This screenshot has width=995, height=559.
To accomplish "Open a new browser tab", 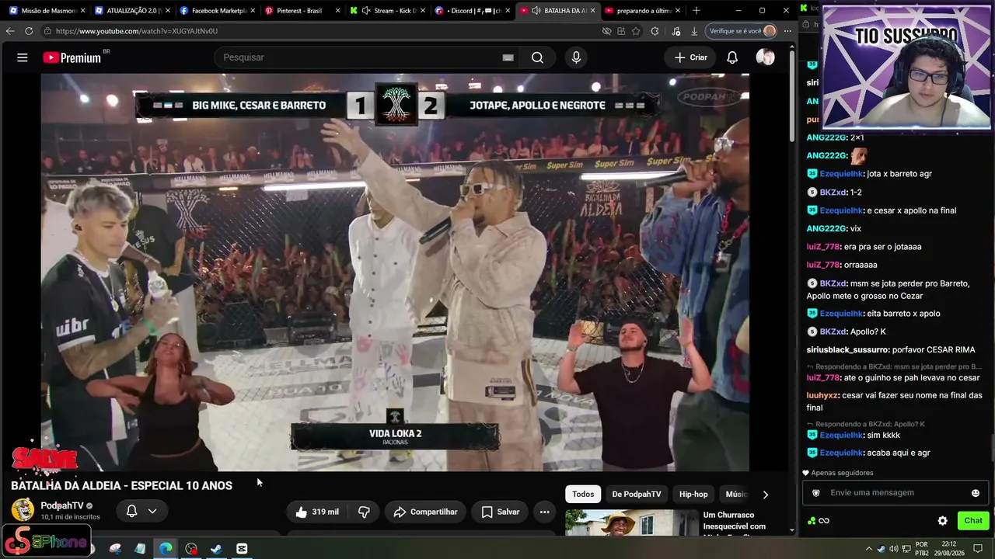I will [x=696, y=11].
